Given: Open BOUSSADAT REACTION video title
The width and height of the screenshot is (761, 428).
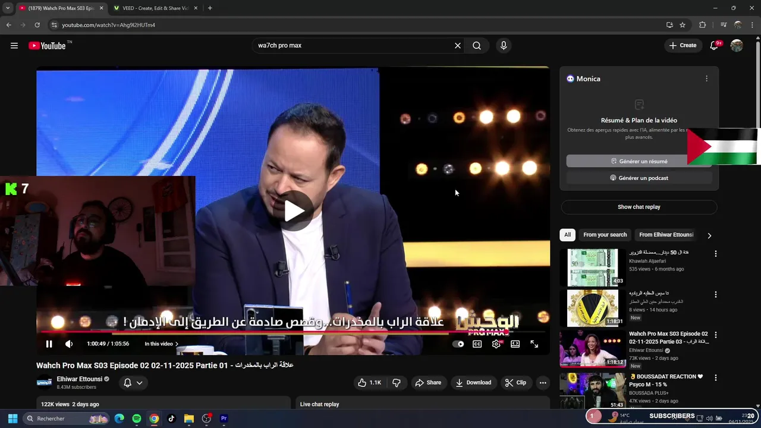Looking at the screenshot, I should pyautogui.click(x=666, y=380).
